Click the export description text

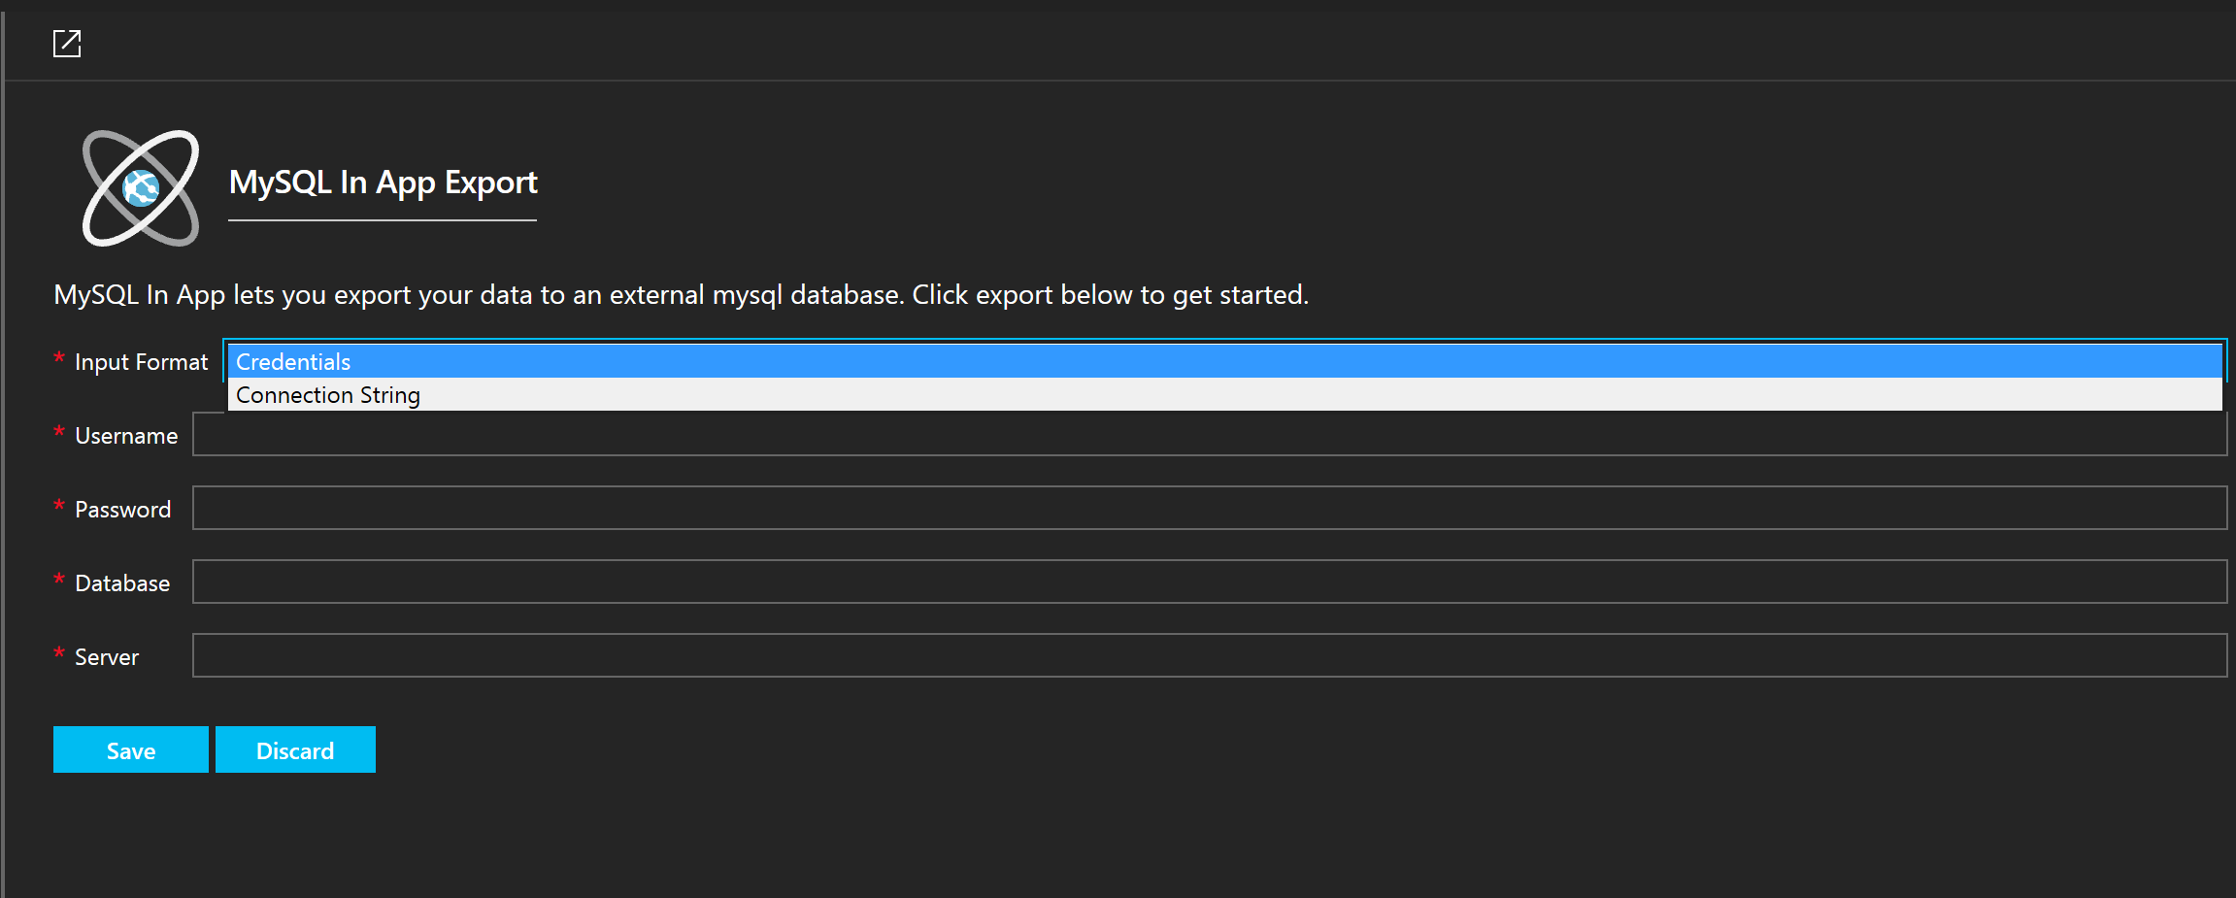click(x=681, y=295)
